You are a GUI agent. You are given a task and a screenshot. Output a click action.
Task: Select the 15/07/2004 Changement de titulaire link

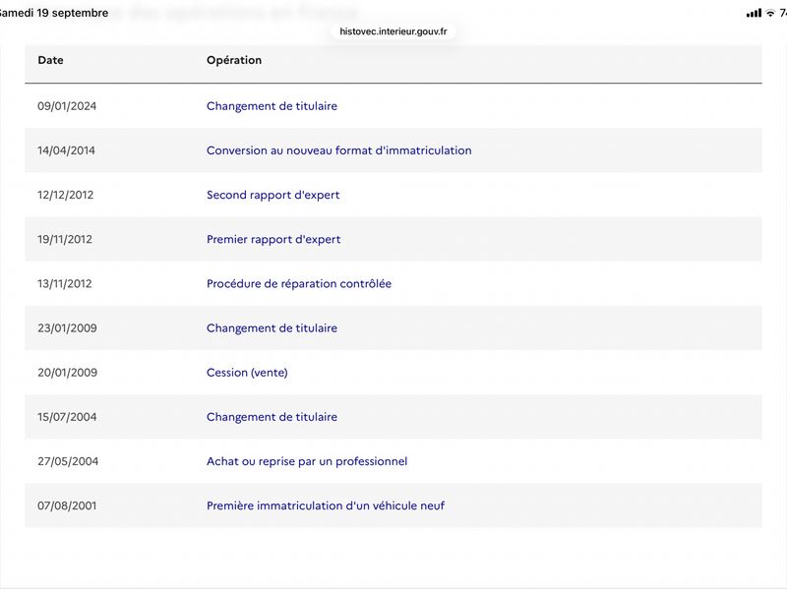point(272,417)
